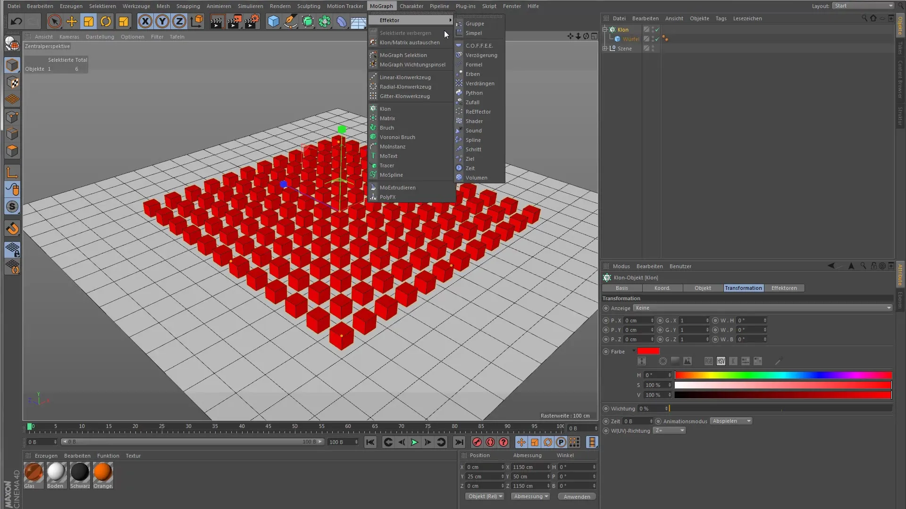Open the W(UV)-Richtung dropdown
Viewport: 906px width, 509px height.
click(669, 430)
